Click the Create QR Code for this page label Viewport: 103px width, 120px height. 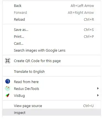coord(37,61)
